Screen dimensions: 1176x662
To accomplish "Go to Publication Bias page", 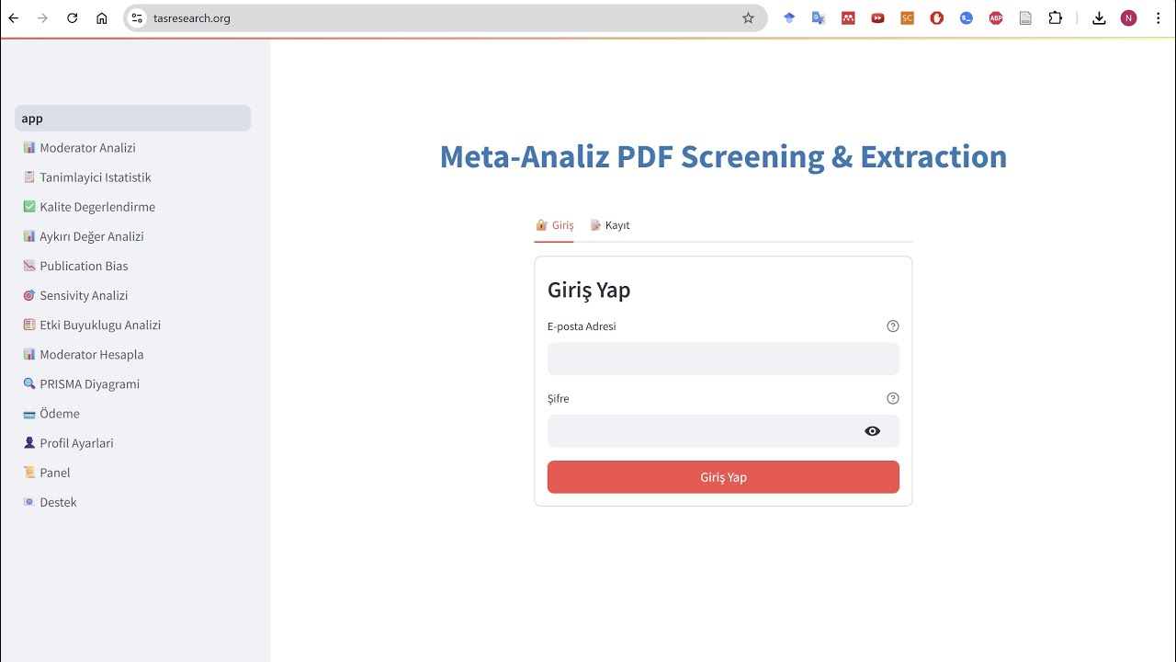I will (84, 267).
